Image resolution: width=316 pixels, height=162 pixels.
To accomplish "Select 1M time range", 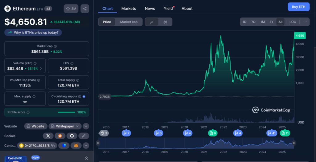I will coord(262,22).
